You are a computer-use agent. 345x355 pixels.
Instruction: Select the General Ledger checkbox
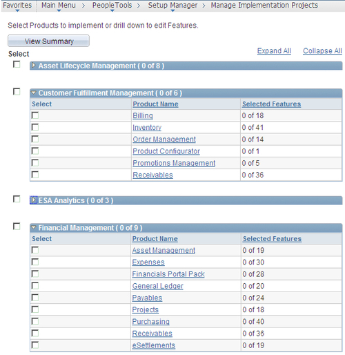tap(35, 285)
